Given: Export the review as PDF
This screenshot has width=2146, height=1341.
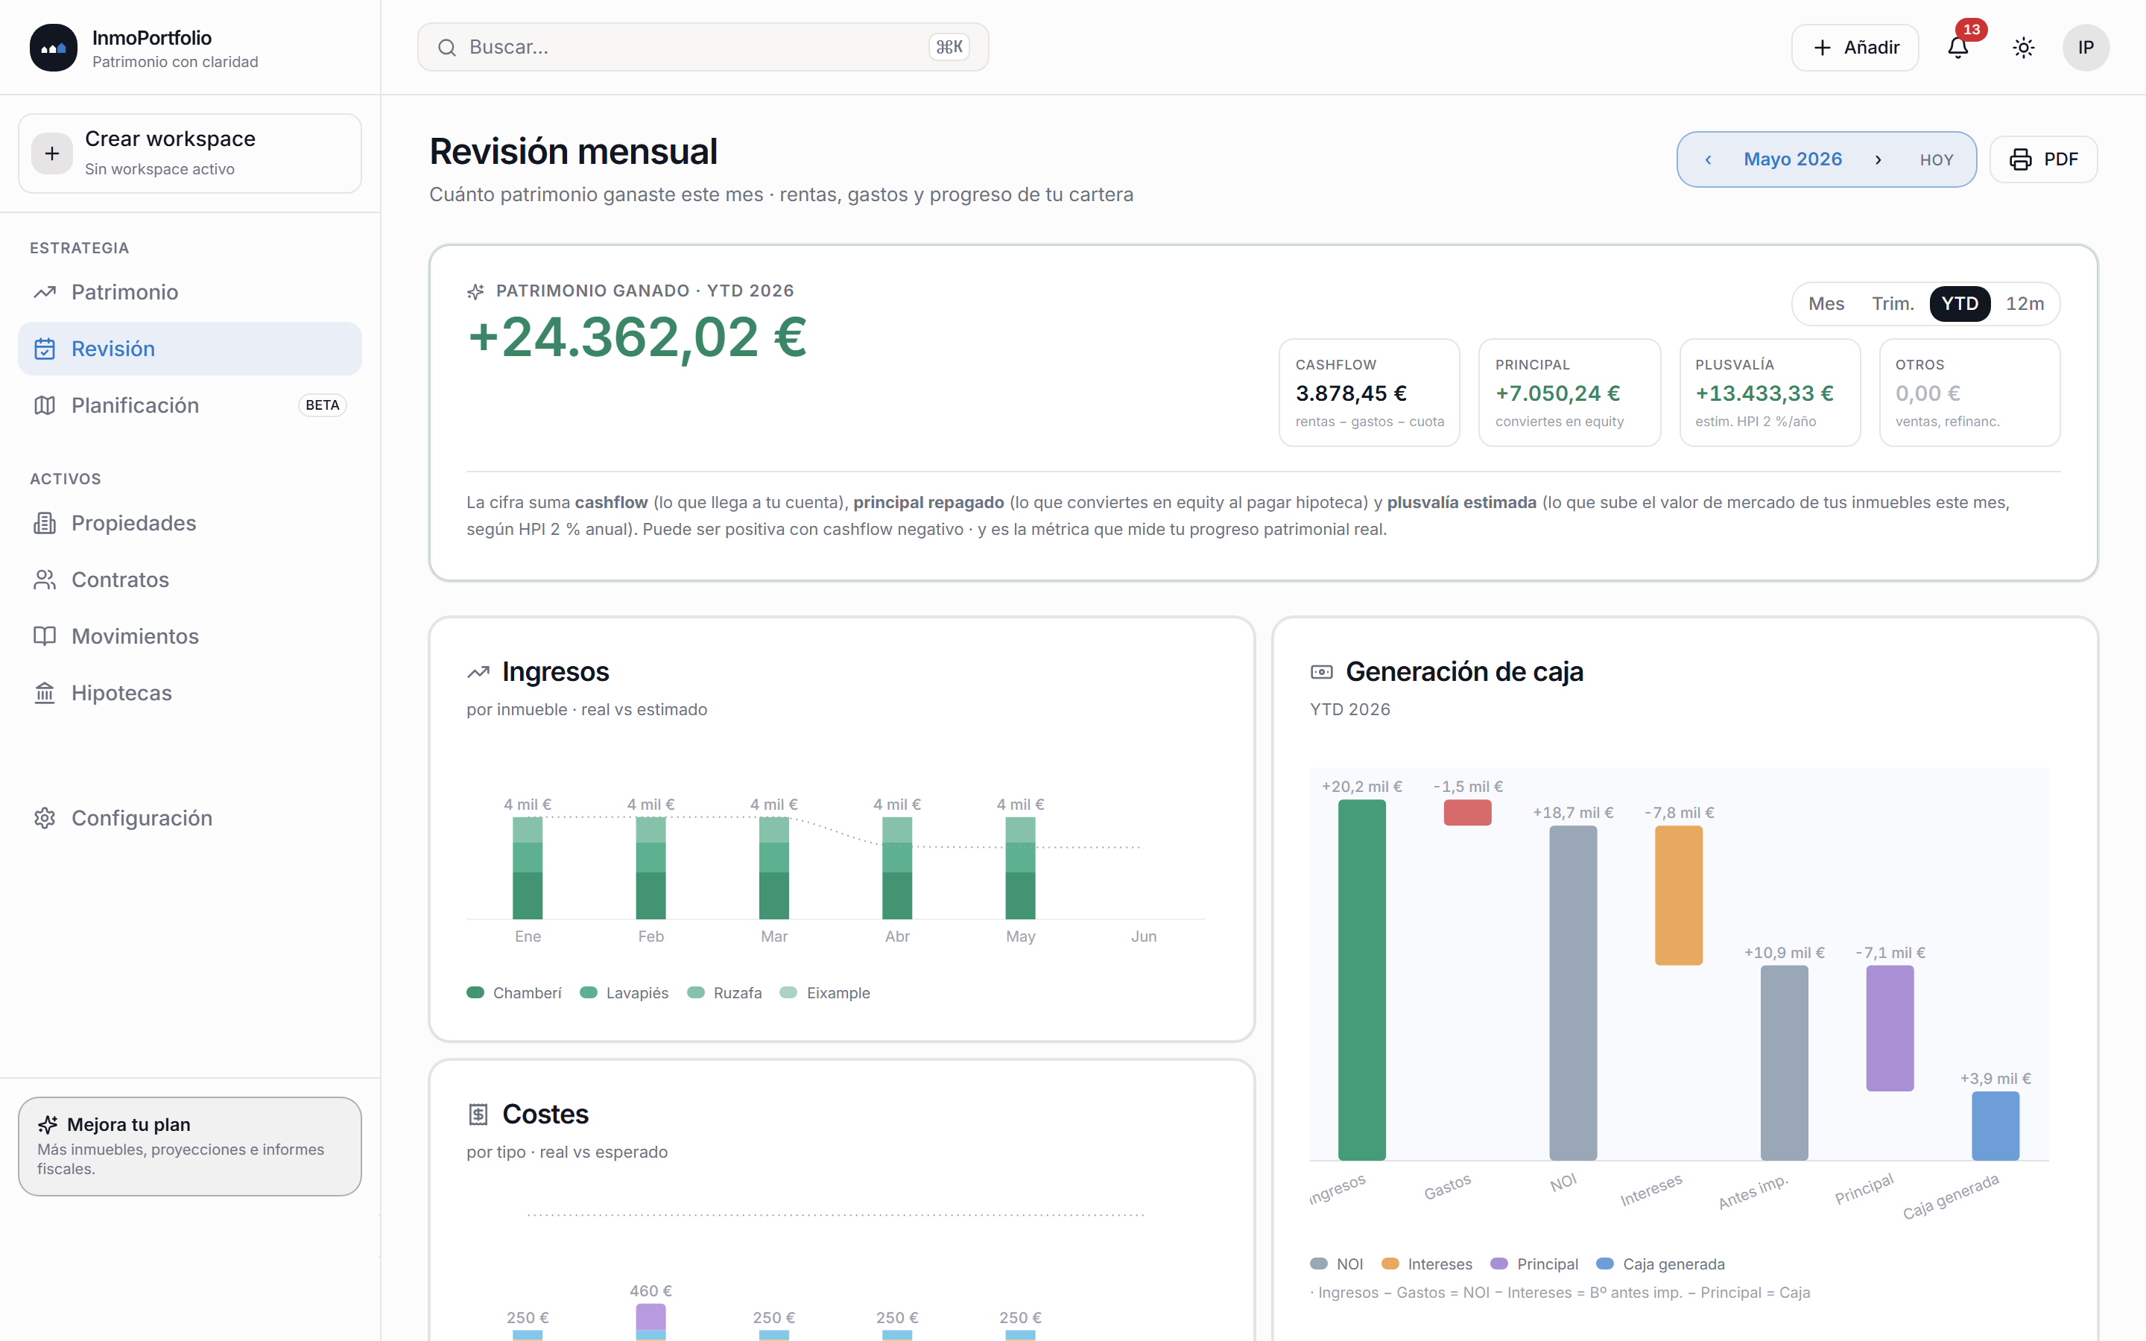Looking at the screenshot, I should [2043, 159].
